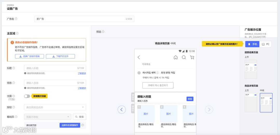
Task: Click help icon beside 标题 label
Action: point(14,68)
